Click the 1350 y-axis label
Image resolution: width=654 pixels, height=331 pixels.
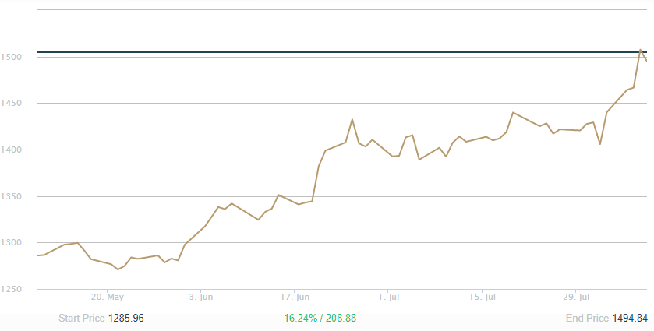tap(12, 196)
